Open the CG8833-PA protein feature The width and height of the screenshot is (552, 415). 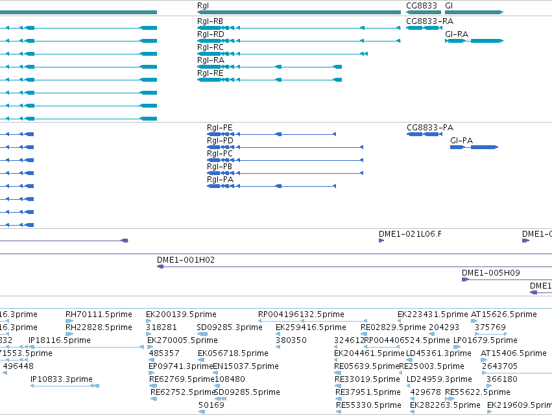[425, 134]
